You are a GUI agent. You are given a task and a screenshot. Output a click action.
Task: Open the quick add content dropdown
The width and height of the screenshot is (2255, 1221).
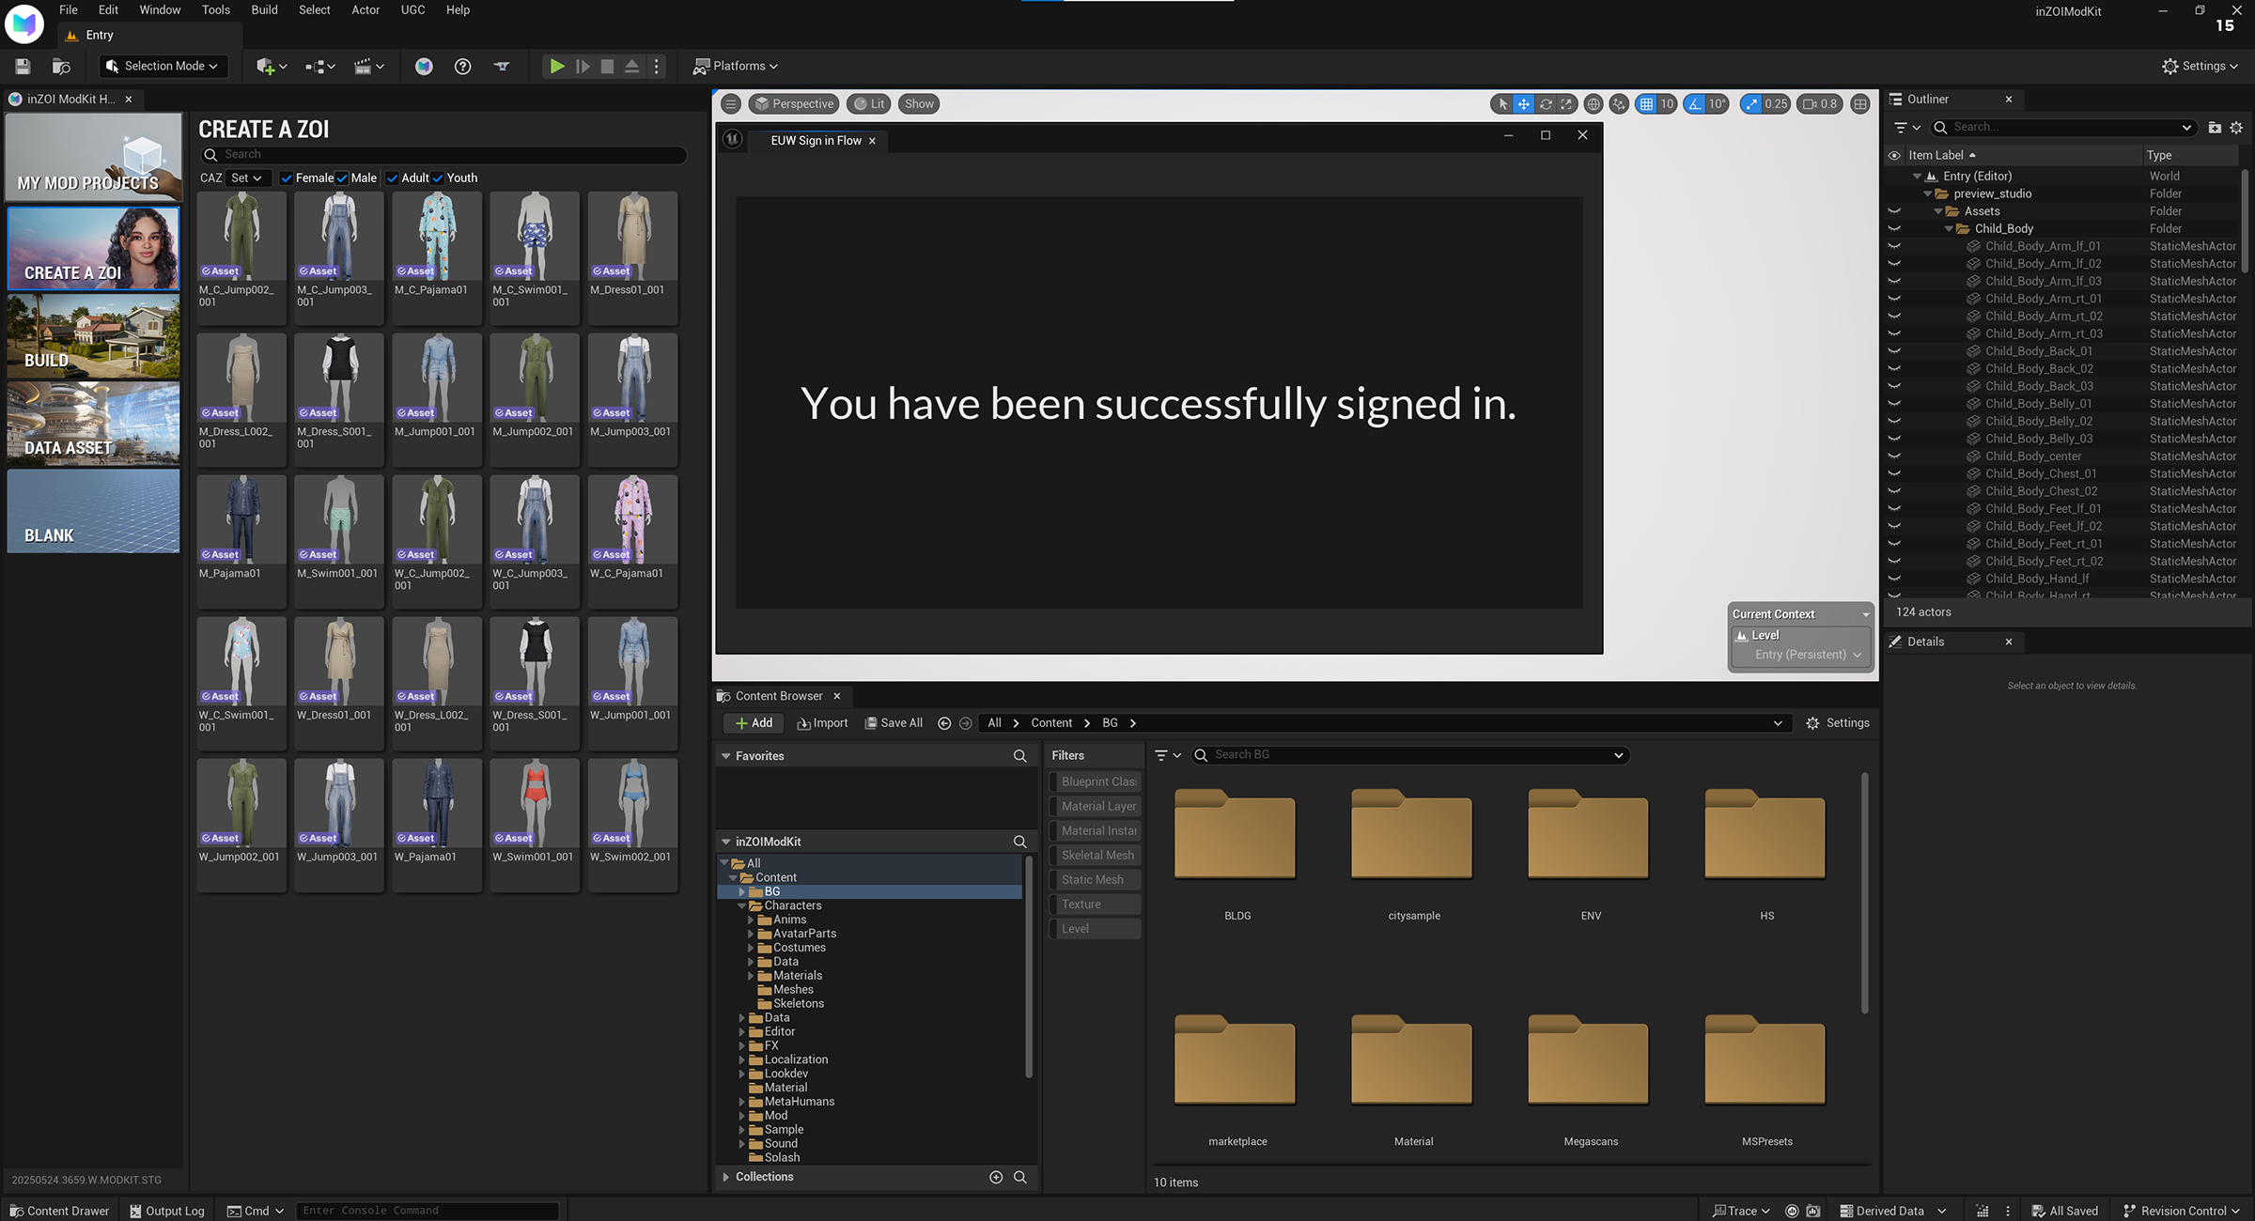click(x=272, y=66)
